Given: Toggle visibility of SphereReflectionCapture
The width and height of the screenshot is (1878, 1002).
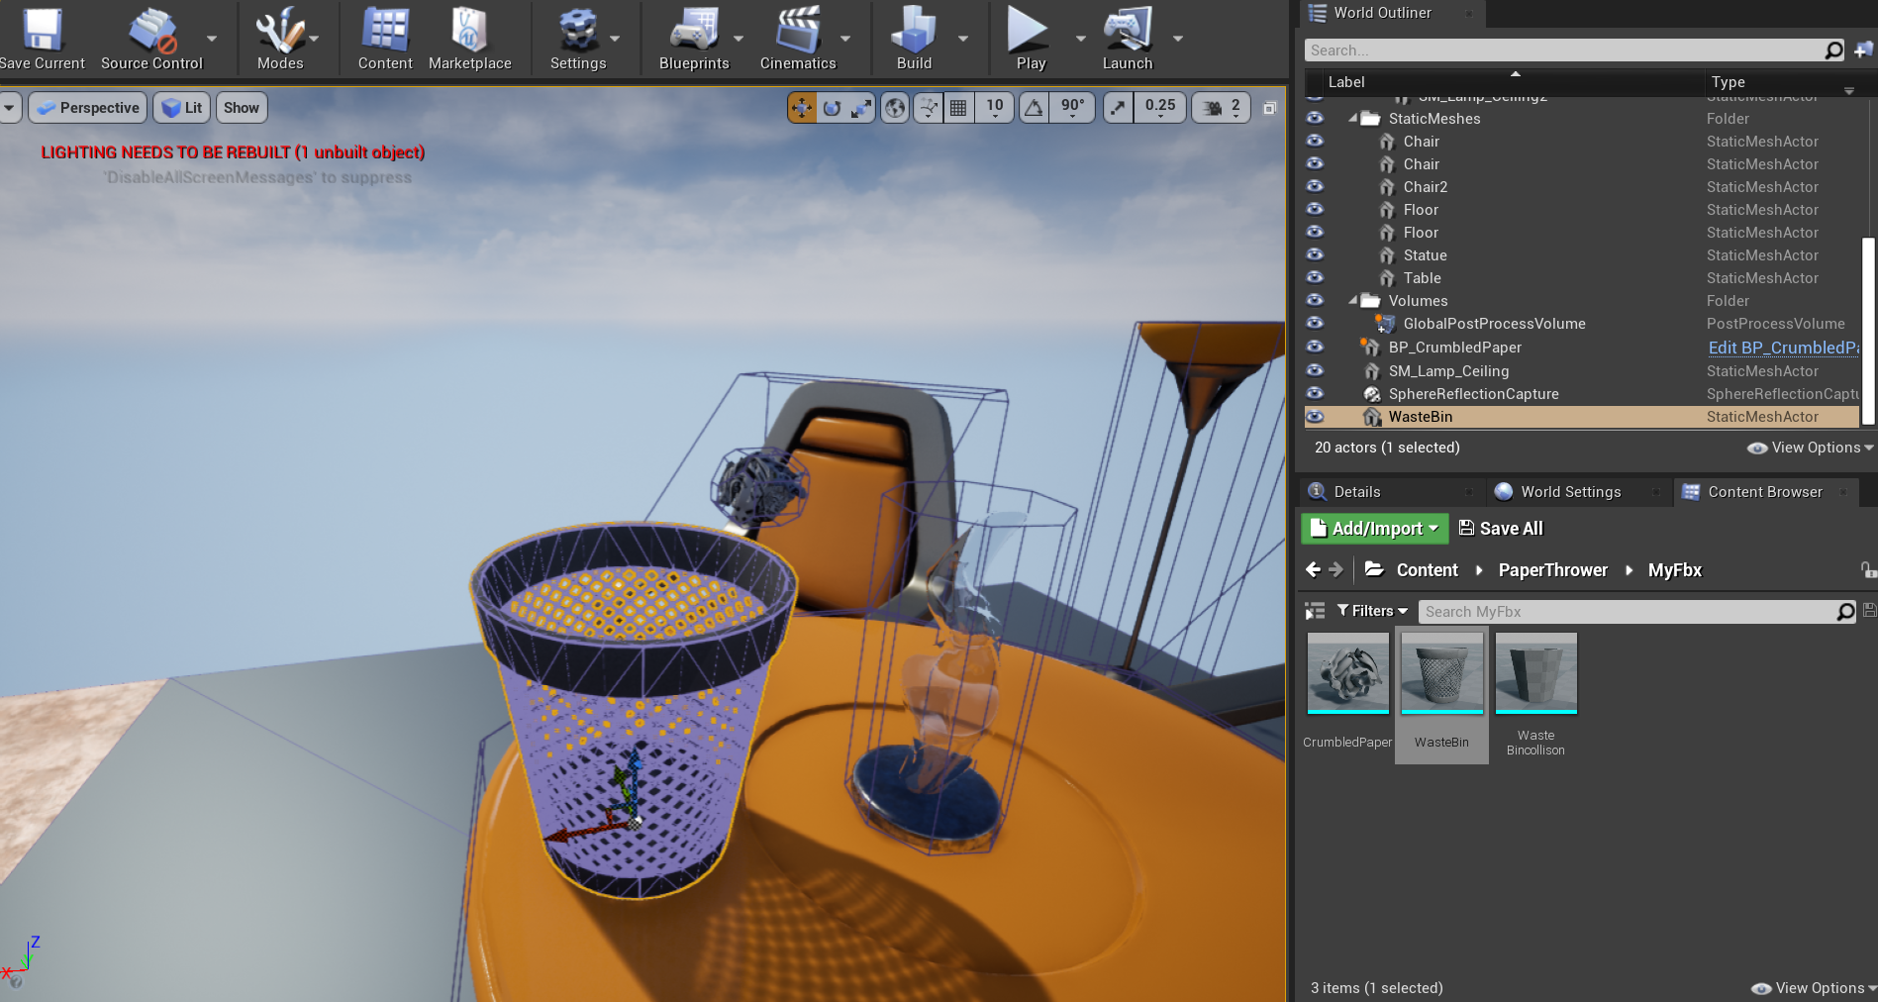Looking at the screenshot, I should pyautogui.click(x=1315, y=393).
